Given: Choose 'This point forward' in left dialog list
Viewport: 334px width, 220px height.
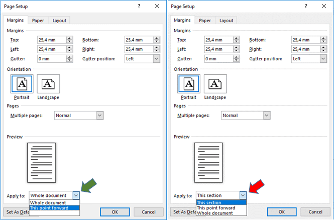Looking at the screenshot, I should (x=54, y=208).
